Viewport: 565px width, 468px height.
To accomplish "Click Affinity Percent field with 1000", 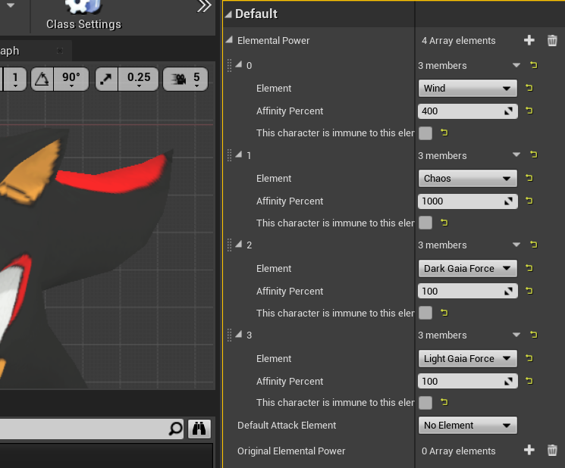I will [x=467, y=201].
